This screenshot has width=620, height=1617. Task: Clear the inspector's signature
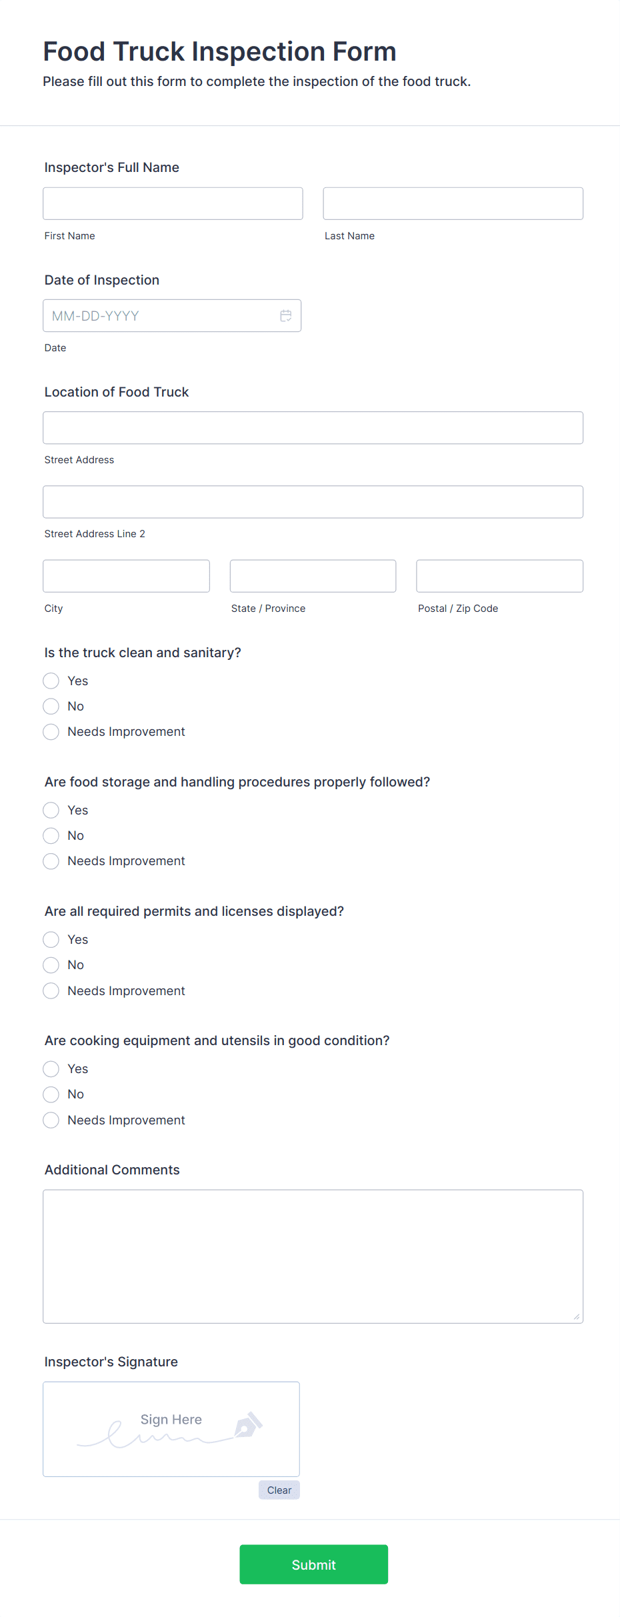pos(279,1490)
